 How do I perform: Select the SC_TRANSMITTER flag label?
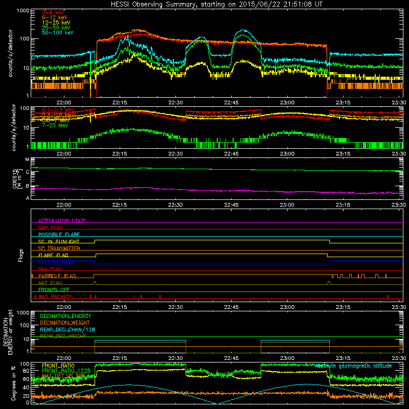(x=59, y=248)
